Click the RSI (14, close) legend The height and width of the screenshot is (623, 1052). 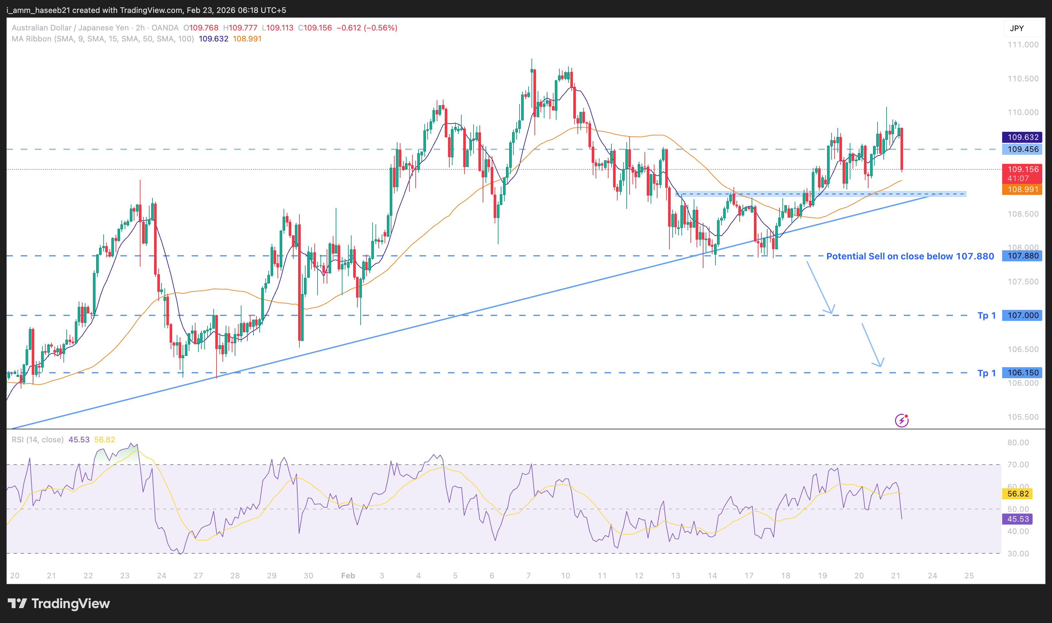[38, 439]
